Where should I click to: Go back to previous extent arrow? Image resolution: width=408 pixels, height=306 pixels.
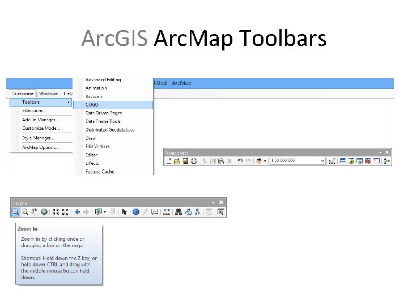(x=77, y=212)
